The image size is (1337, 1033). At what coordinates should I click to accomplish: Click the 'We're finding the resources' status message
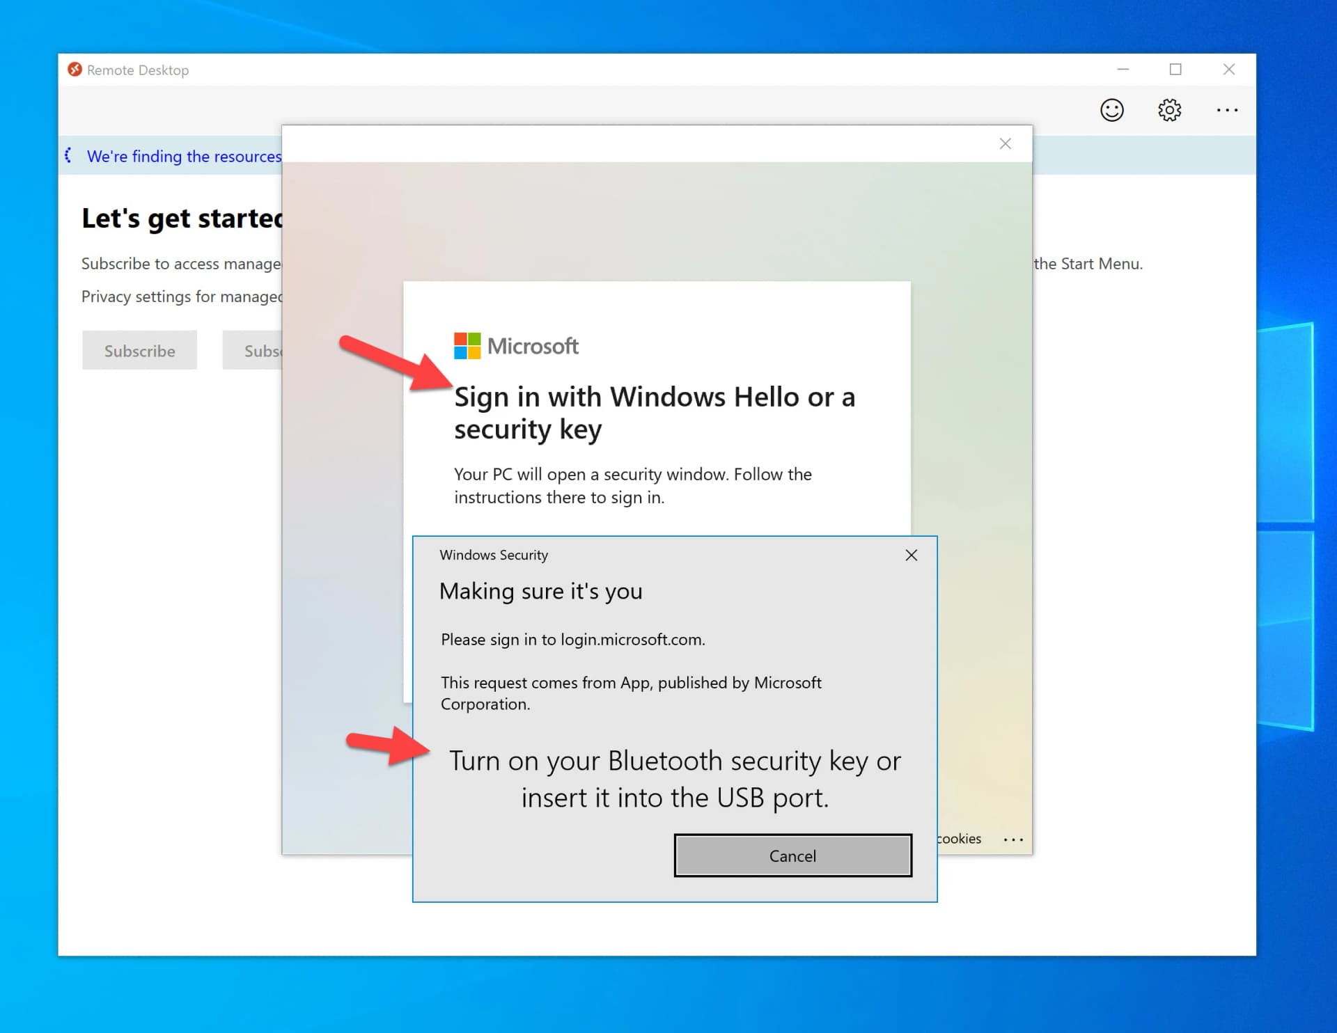click(184, 156)
